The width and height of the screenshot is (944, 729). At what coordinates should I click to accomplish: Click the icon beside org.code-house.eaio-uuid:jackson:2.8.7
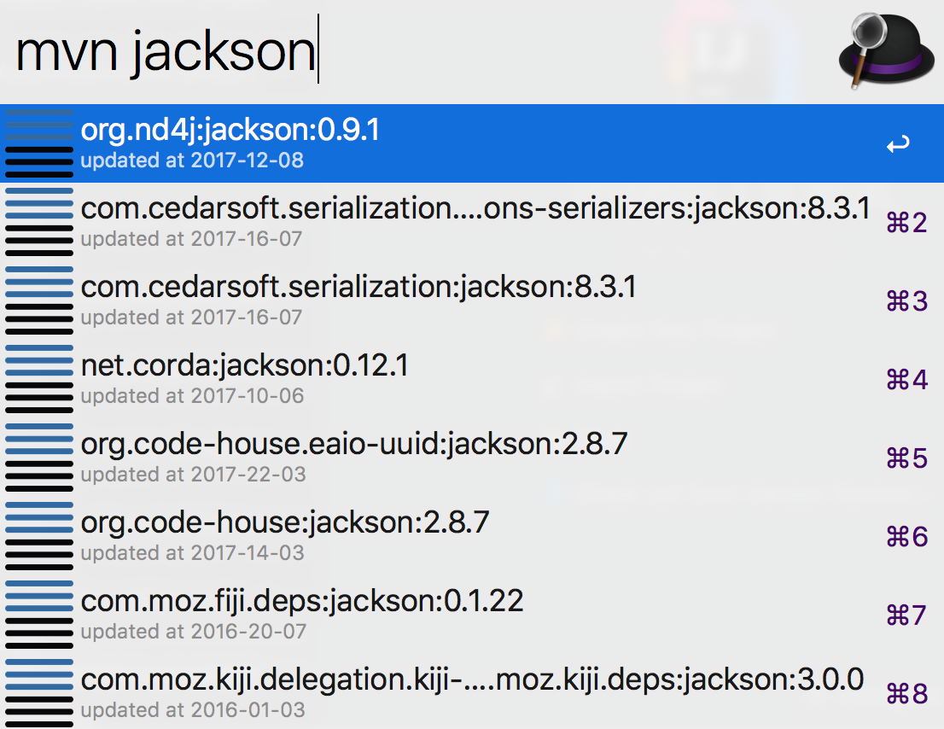point(39,458)
